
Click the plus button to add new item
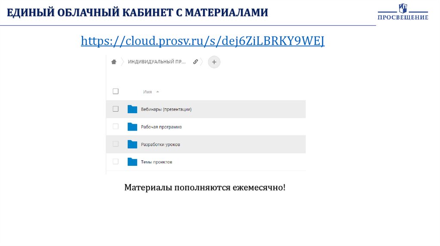(214, 62)
